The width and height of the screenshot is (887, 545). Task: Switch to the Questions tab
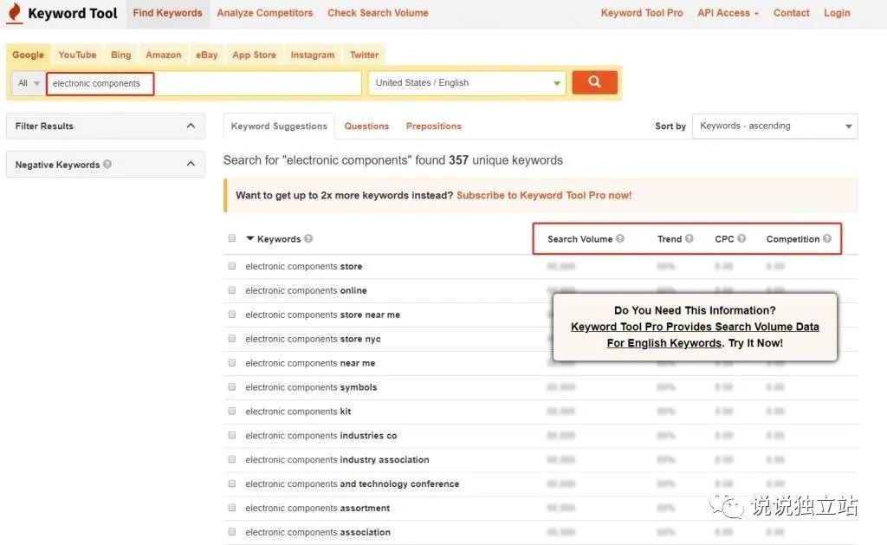coord(366,127)
